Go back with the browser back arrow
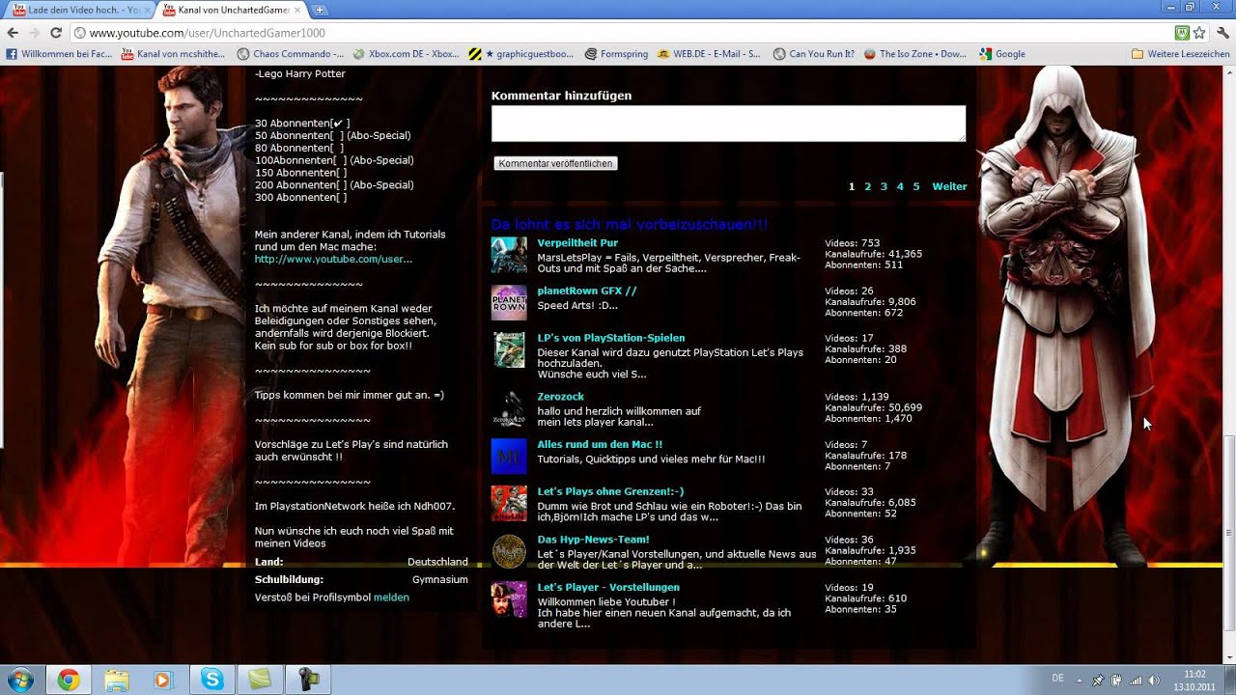1236x695 pixels. pyautogui.click(x=13, y=33)
